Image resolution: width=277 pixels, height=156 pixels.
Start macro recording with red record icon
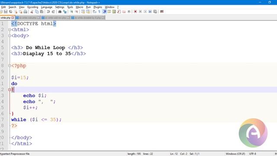pos(135,12)
